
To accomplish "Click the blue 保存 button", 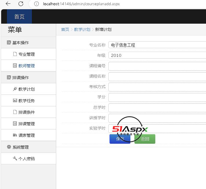I will click(120, 139).
